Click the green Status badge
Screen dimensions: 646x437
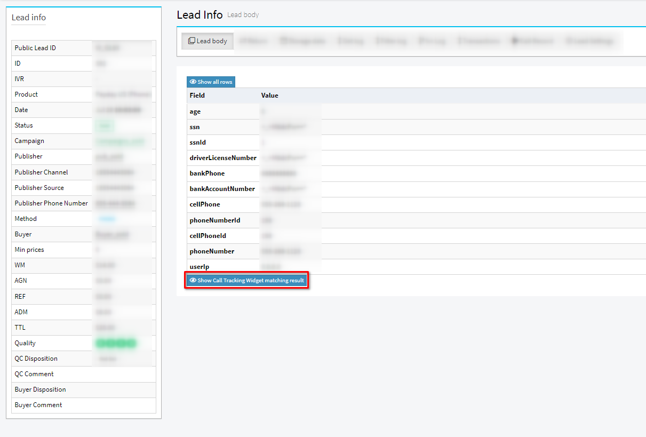click(105, 126)
